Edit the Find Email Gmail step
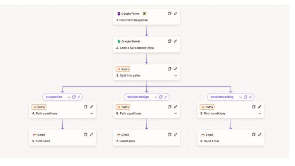 click(x=92, y=135)
